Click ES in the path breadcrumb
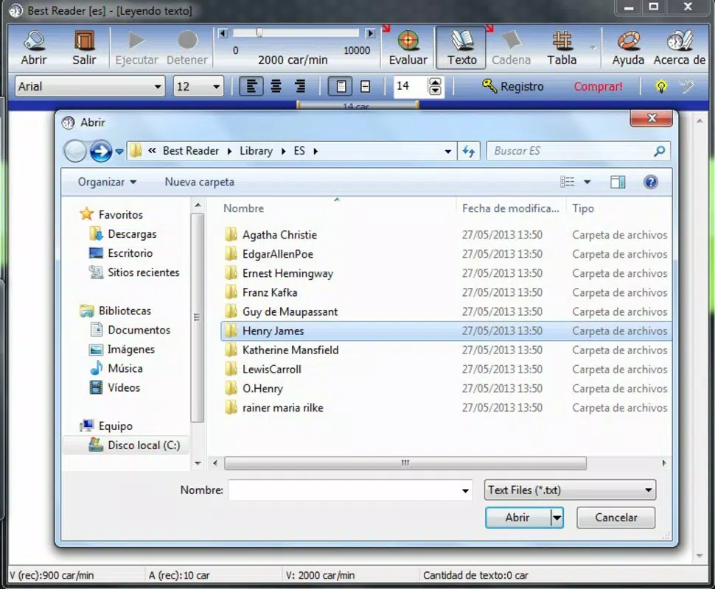This screenshot has width=715, height=589. [299, 151]
